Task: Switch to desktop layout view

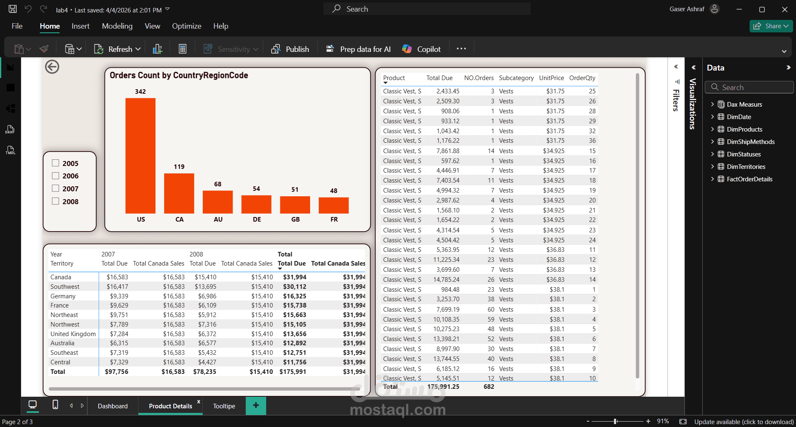Action: coord(32,405)
